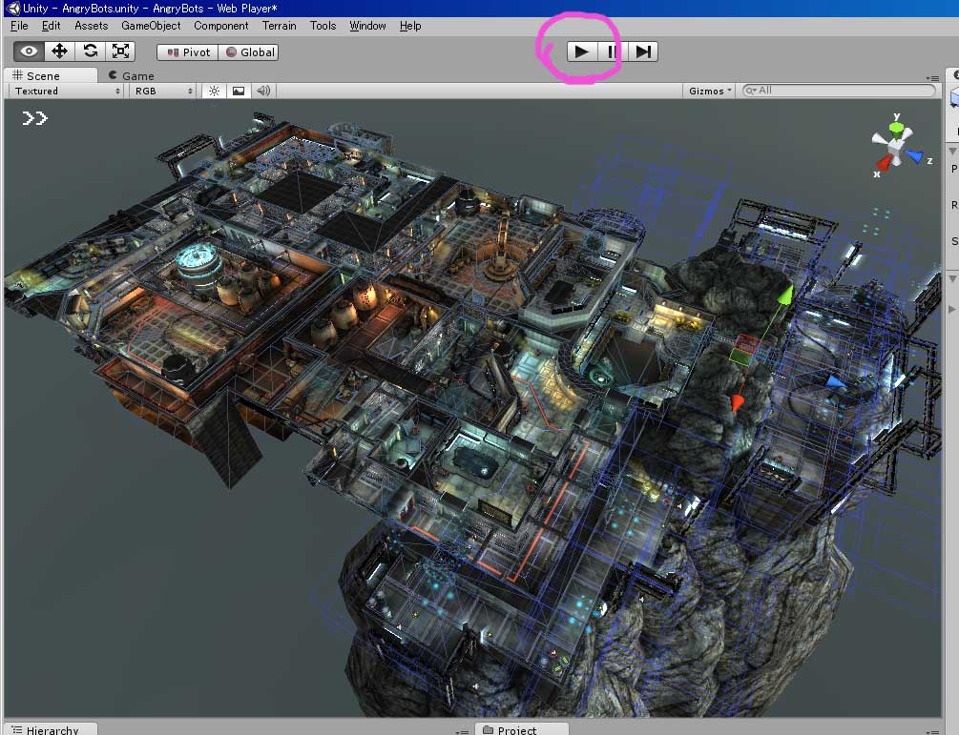Select the Scale tool
The image size is (959, 735).
[121, 51]
